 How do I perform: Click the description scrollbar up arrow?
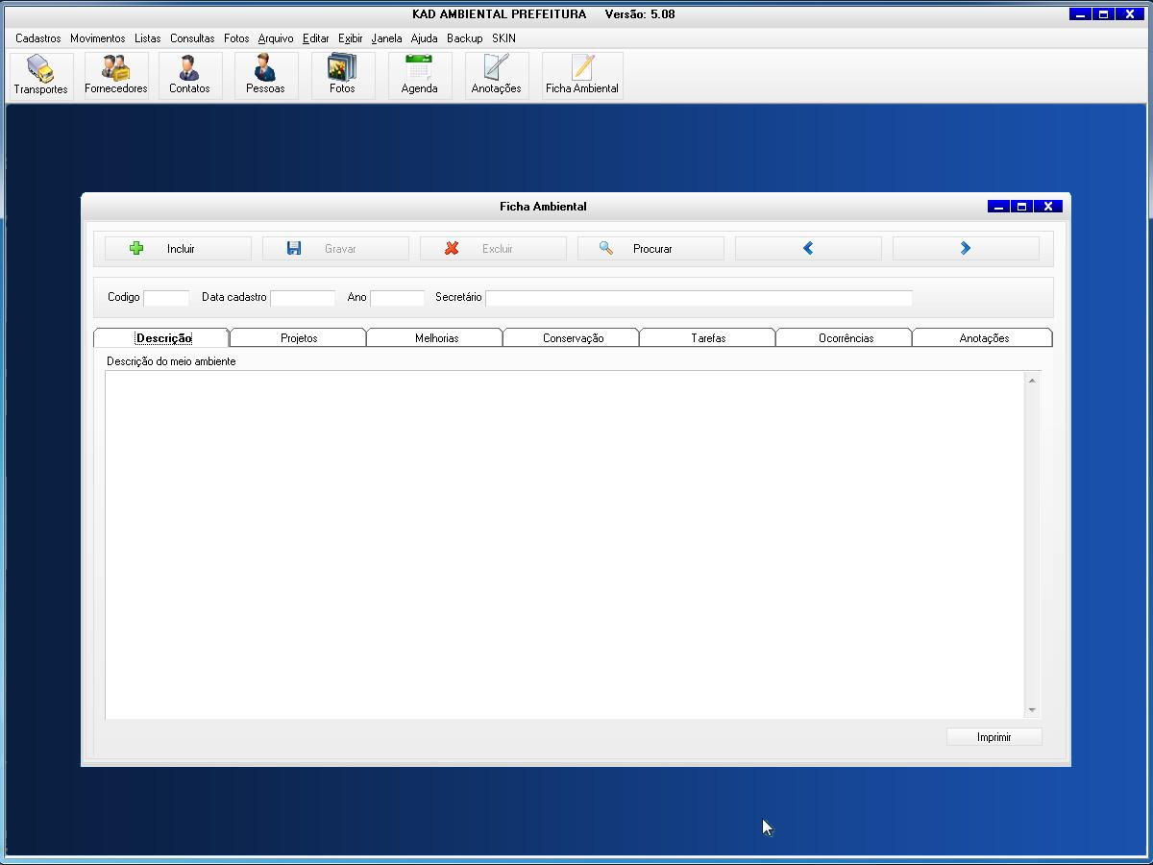point(1032,382)
